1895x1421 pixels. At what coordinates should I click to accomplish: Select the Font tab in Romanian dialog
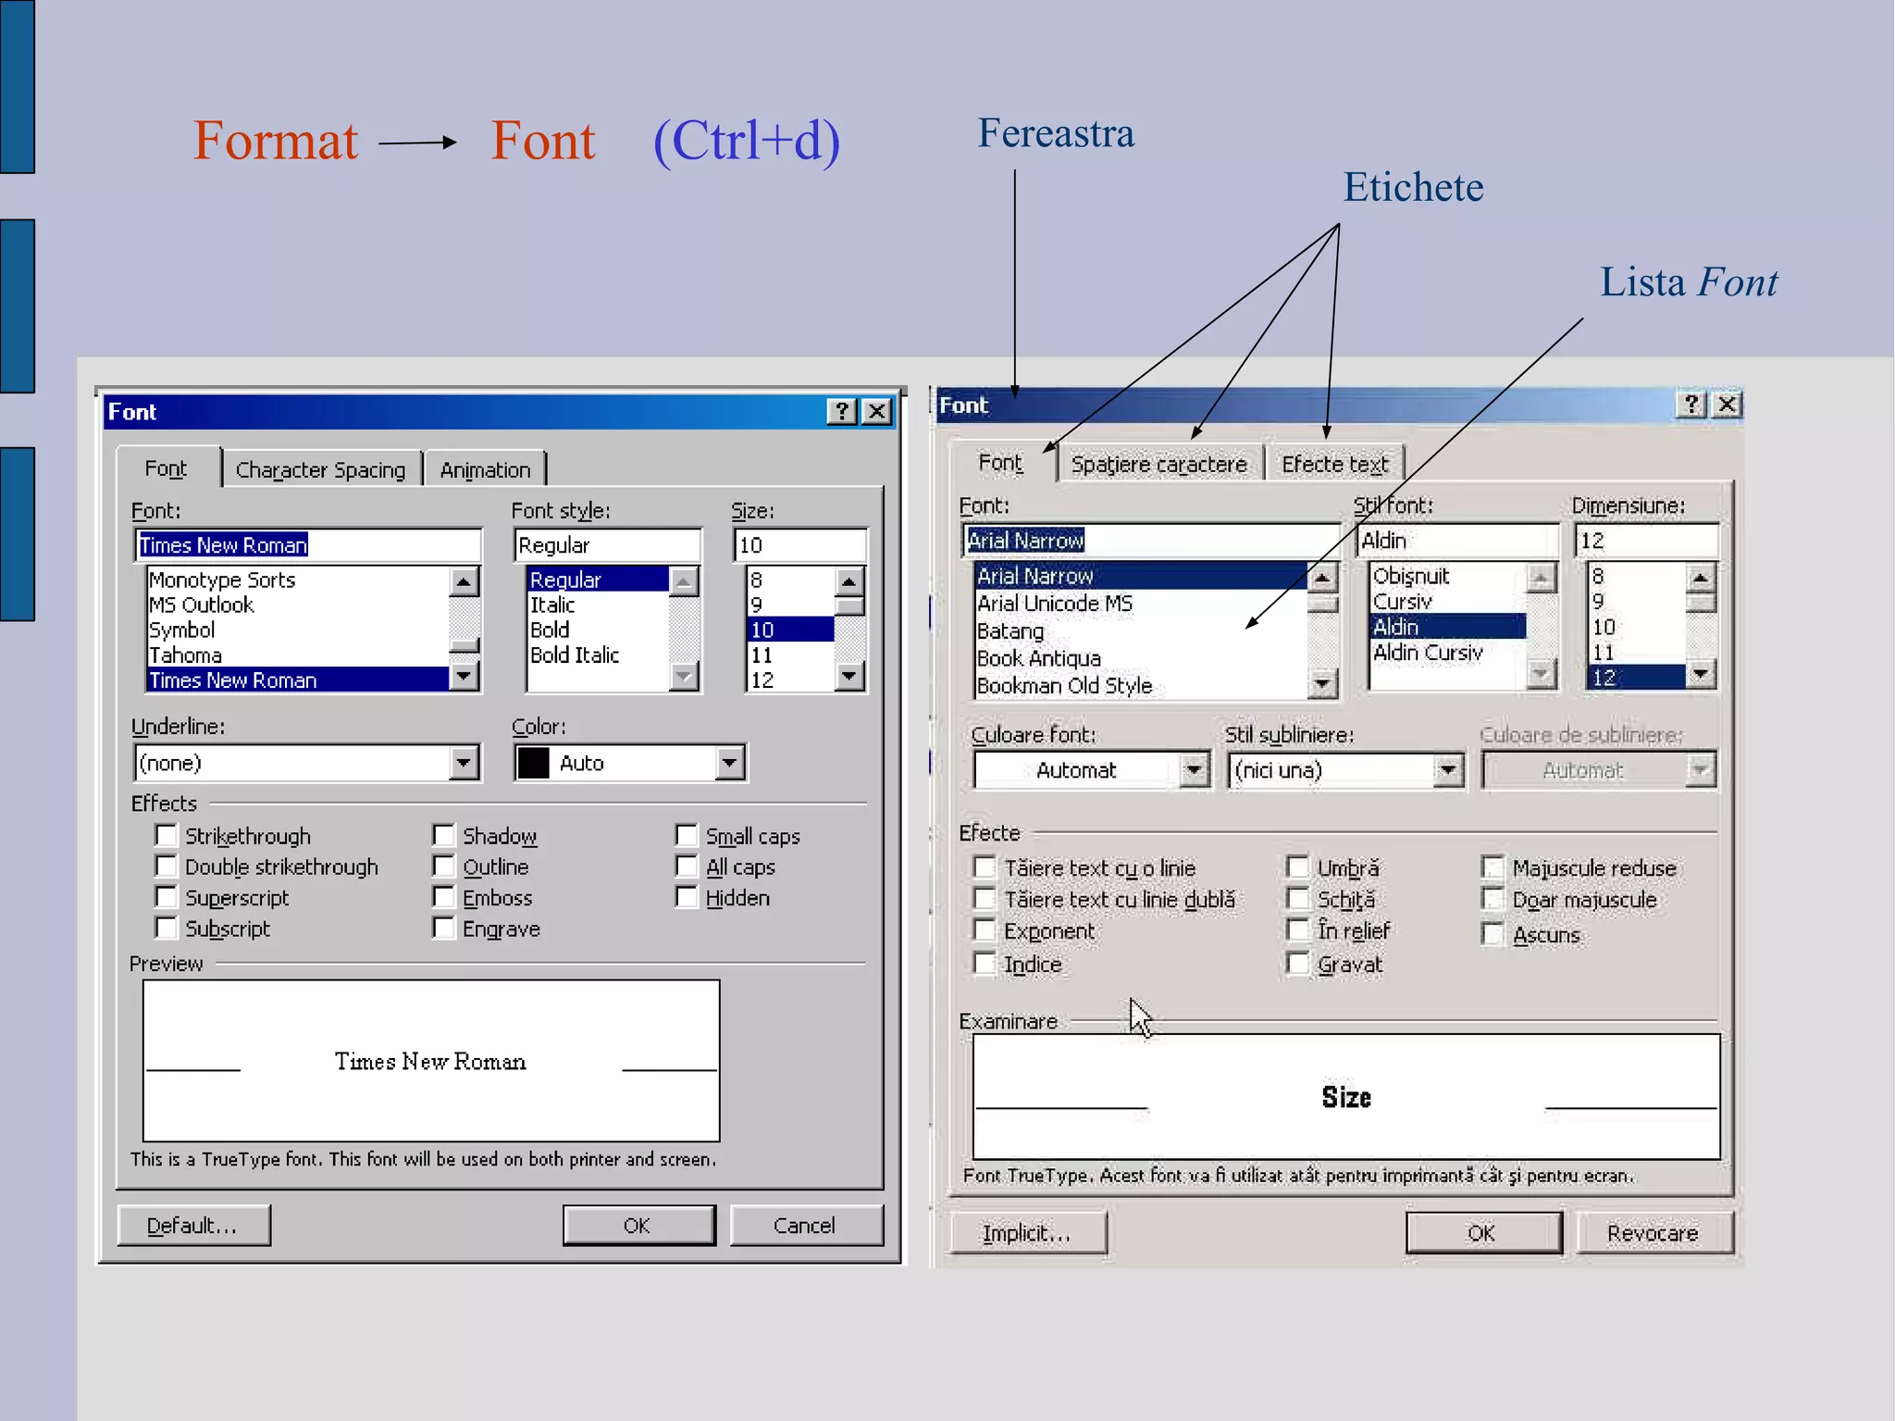point(1001,462)
